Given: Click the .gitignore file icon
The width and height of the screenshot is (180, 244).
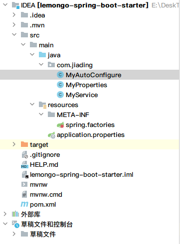Looking at the screenshot, I should (x=25, y=155).
